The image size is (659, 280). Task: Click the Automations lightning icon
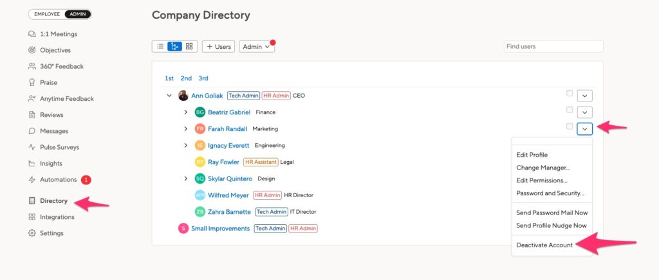32,179
